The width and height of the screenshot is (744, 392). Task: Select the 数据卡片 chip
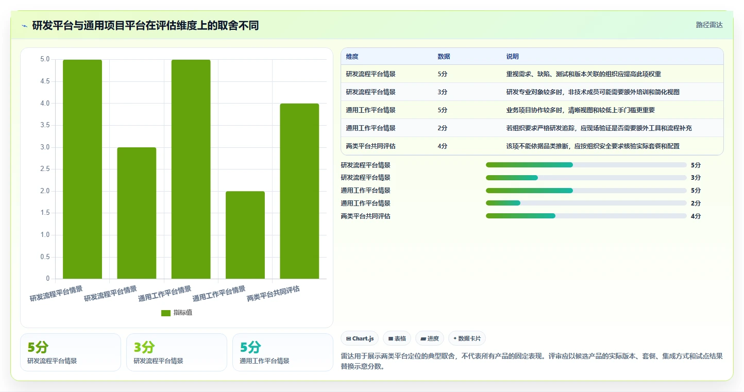click(467, 338)
